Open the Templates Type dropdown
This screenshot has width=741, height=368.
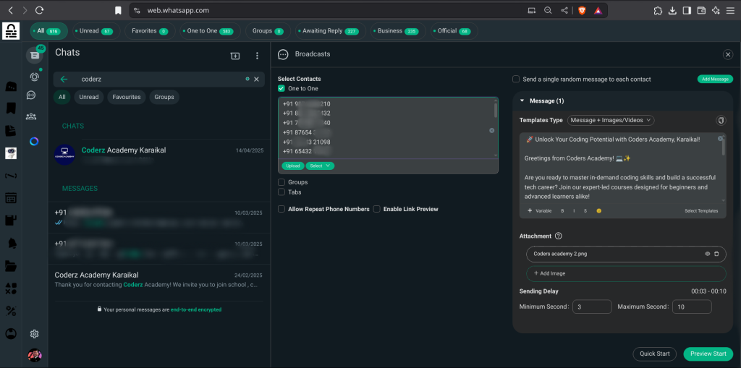(611, 120)
